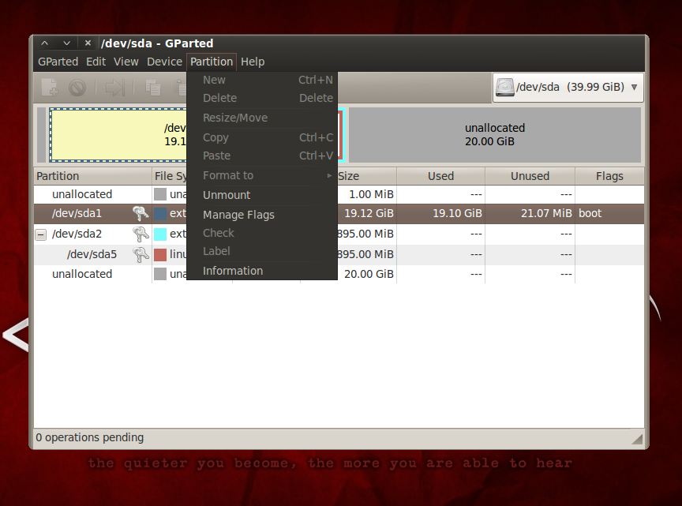Click the cyan extended swatch on /dev/sda2 row

click(x=160, y=234)
